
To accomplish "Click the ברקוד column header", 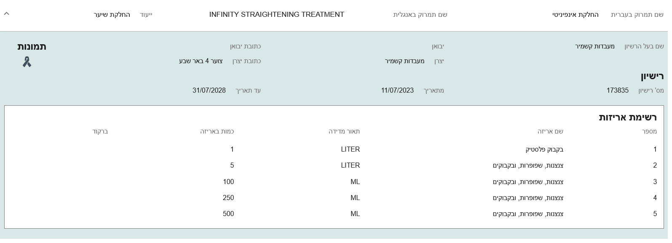I will click(x=100, y=131).
